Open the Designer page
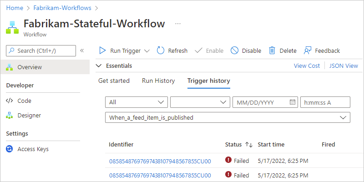This screenshot has width=364, height=182. point(29,116)
